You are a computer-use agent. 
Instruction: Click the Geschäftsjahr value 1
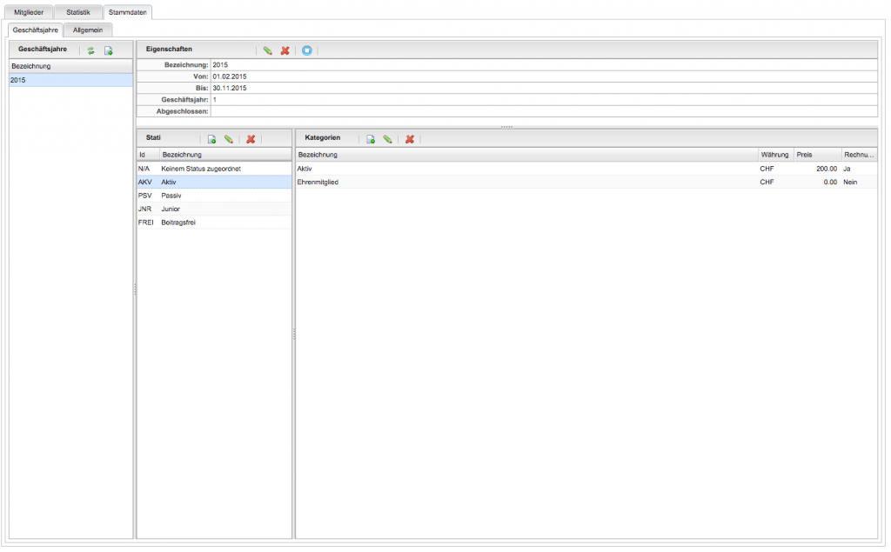(215, 100)
